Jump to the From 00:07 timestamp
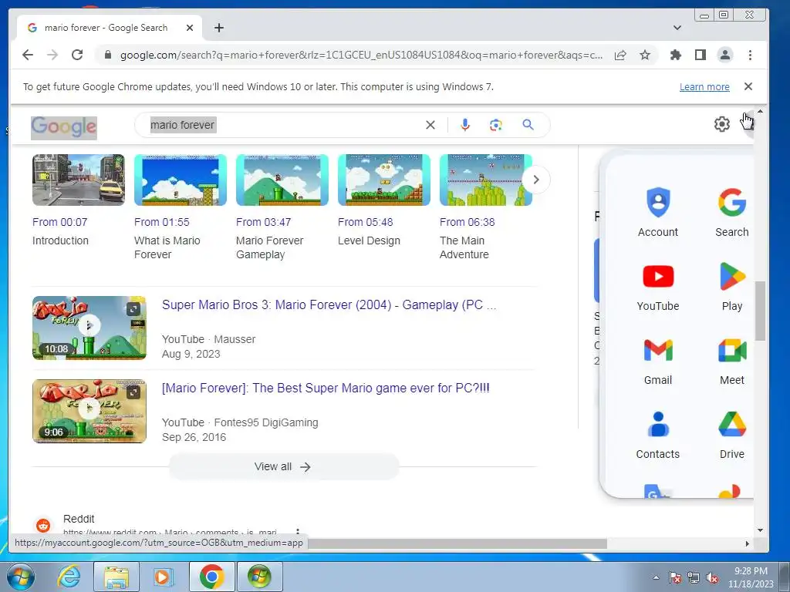 pos(60,222)
